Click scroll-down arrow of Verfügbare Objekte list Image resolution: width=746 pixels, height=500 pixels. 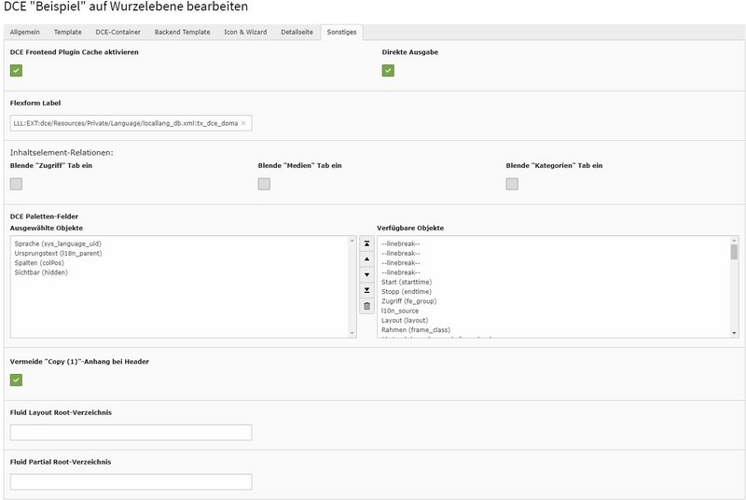click(x=734, y=332)
